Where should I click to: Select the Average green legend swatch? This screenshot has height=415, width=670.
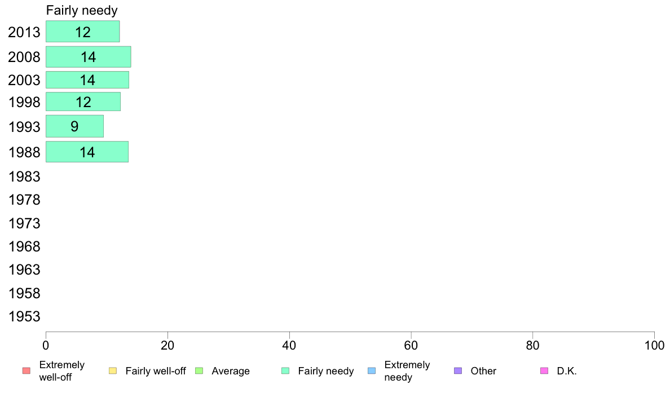(199, 370)
